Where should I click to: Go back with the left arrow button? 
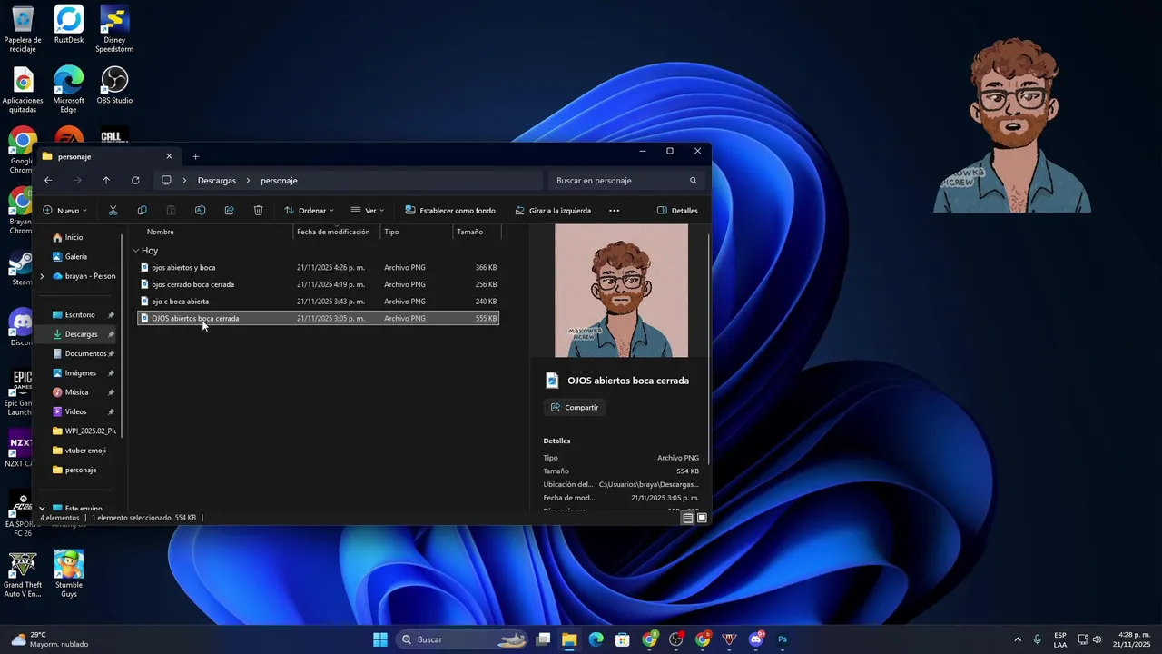point(48,180)
